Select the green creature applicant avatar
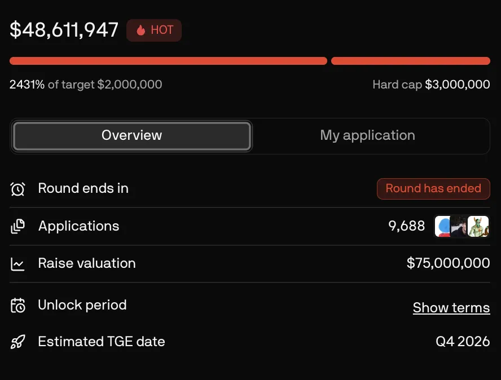 point(478,226)
